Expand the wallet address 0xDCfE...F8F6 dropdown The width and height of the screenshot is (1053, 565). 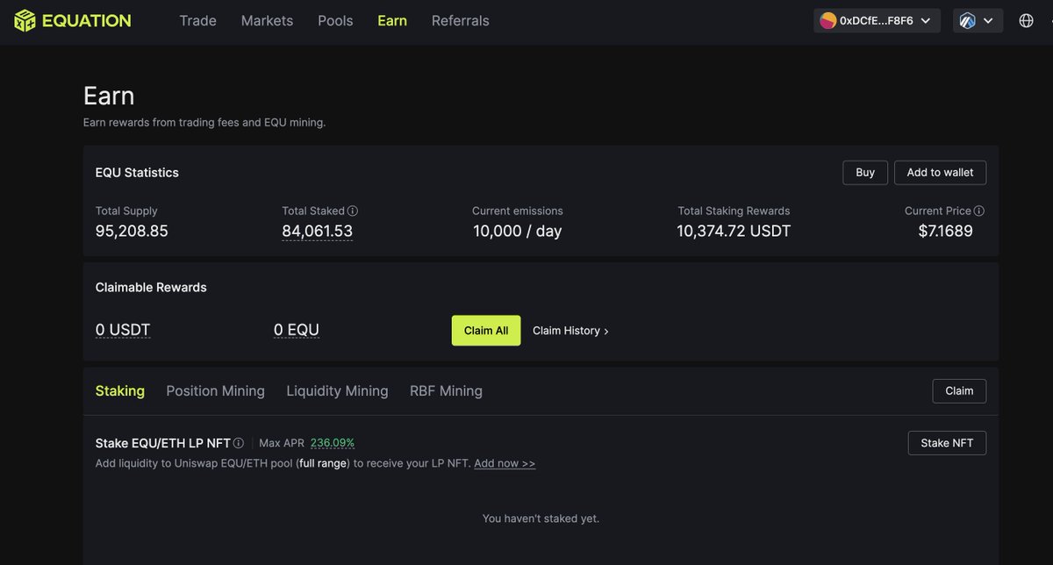coord(877,20)
